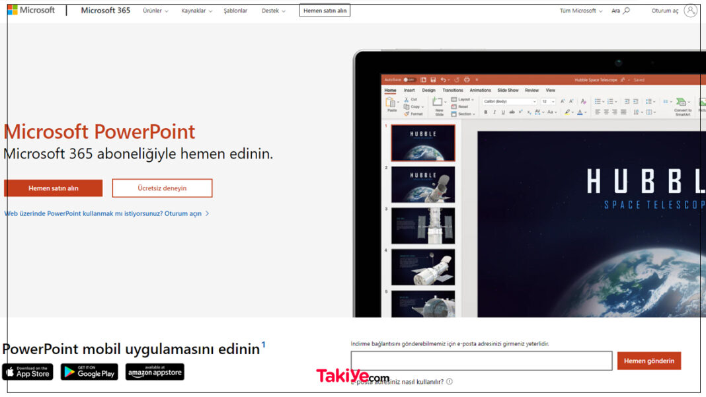Screen dimensions: 706x397
Task: Click the numbered list icon in the ribbon
Action: click(611, 102)
